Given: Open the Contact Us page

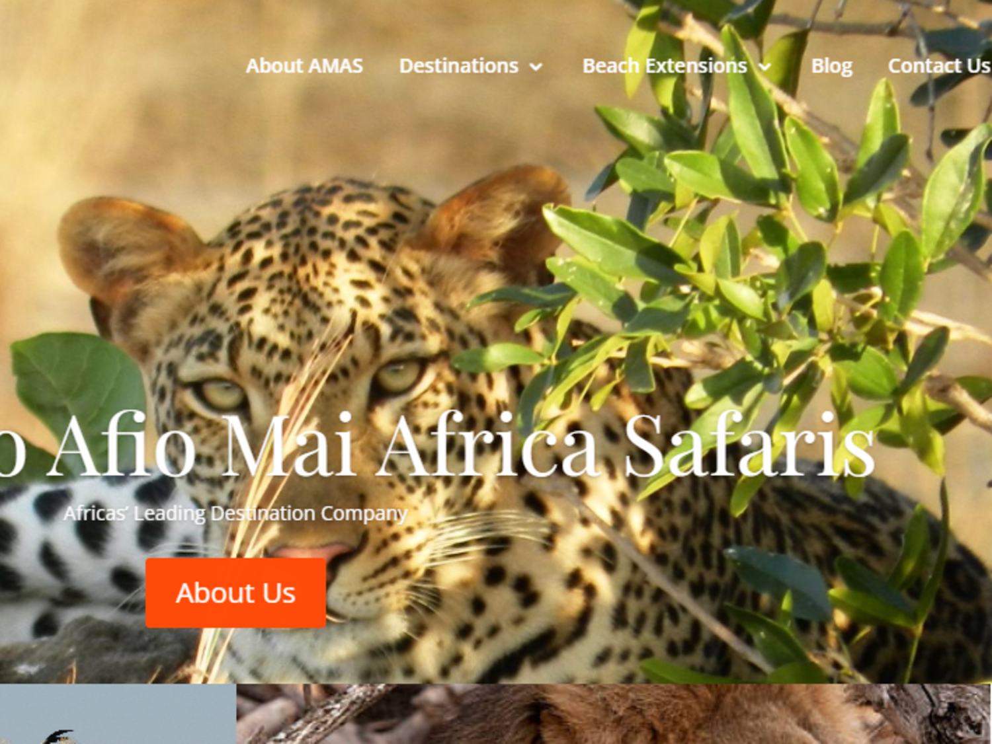Looking at the screenshot, I should point(938,66).
